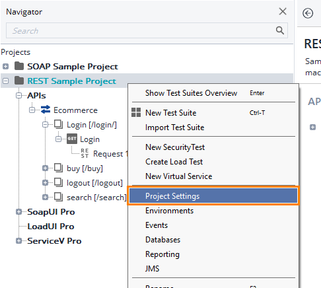Click the New Test Suite grid icon
Screen dimensions: 321x288
coord(136,112)
